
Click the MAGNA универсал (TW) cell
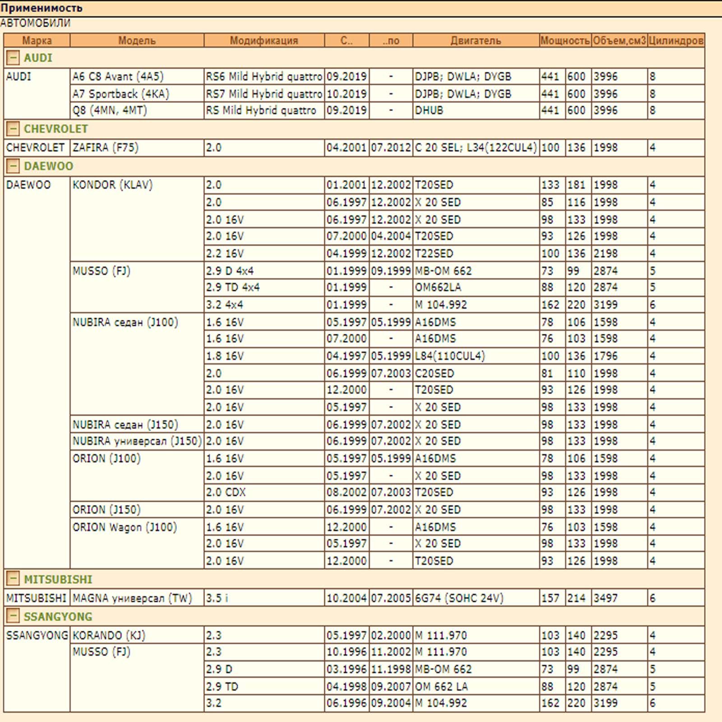tap(132, 598)
